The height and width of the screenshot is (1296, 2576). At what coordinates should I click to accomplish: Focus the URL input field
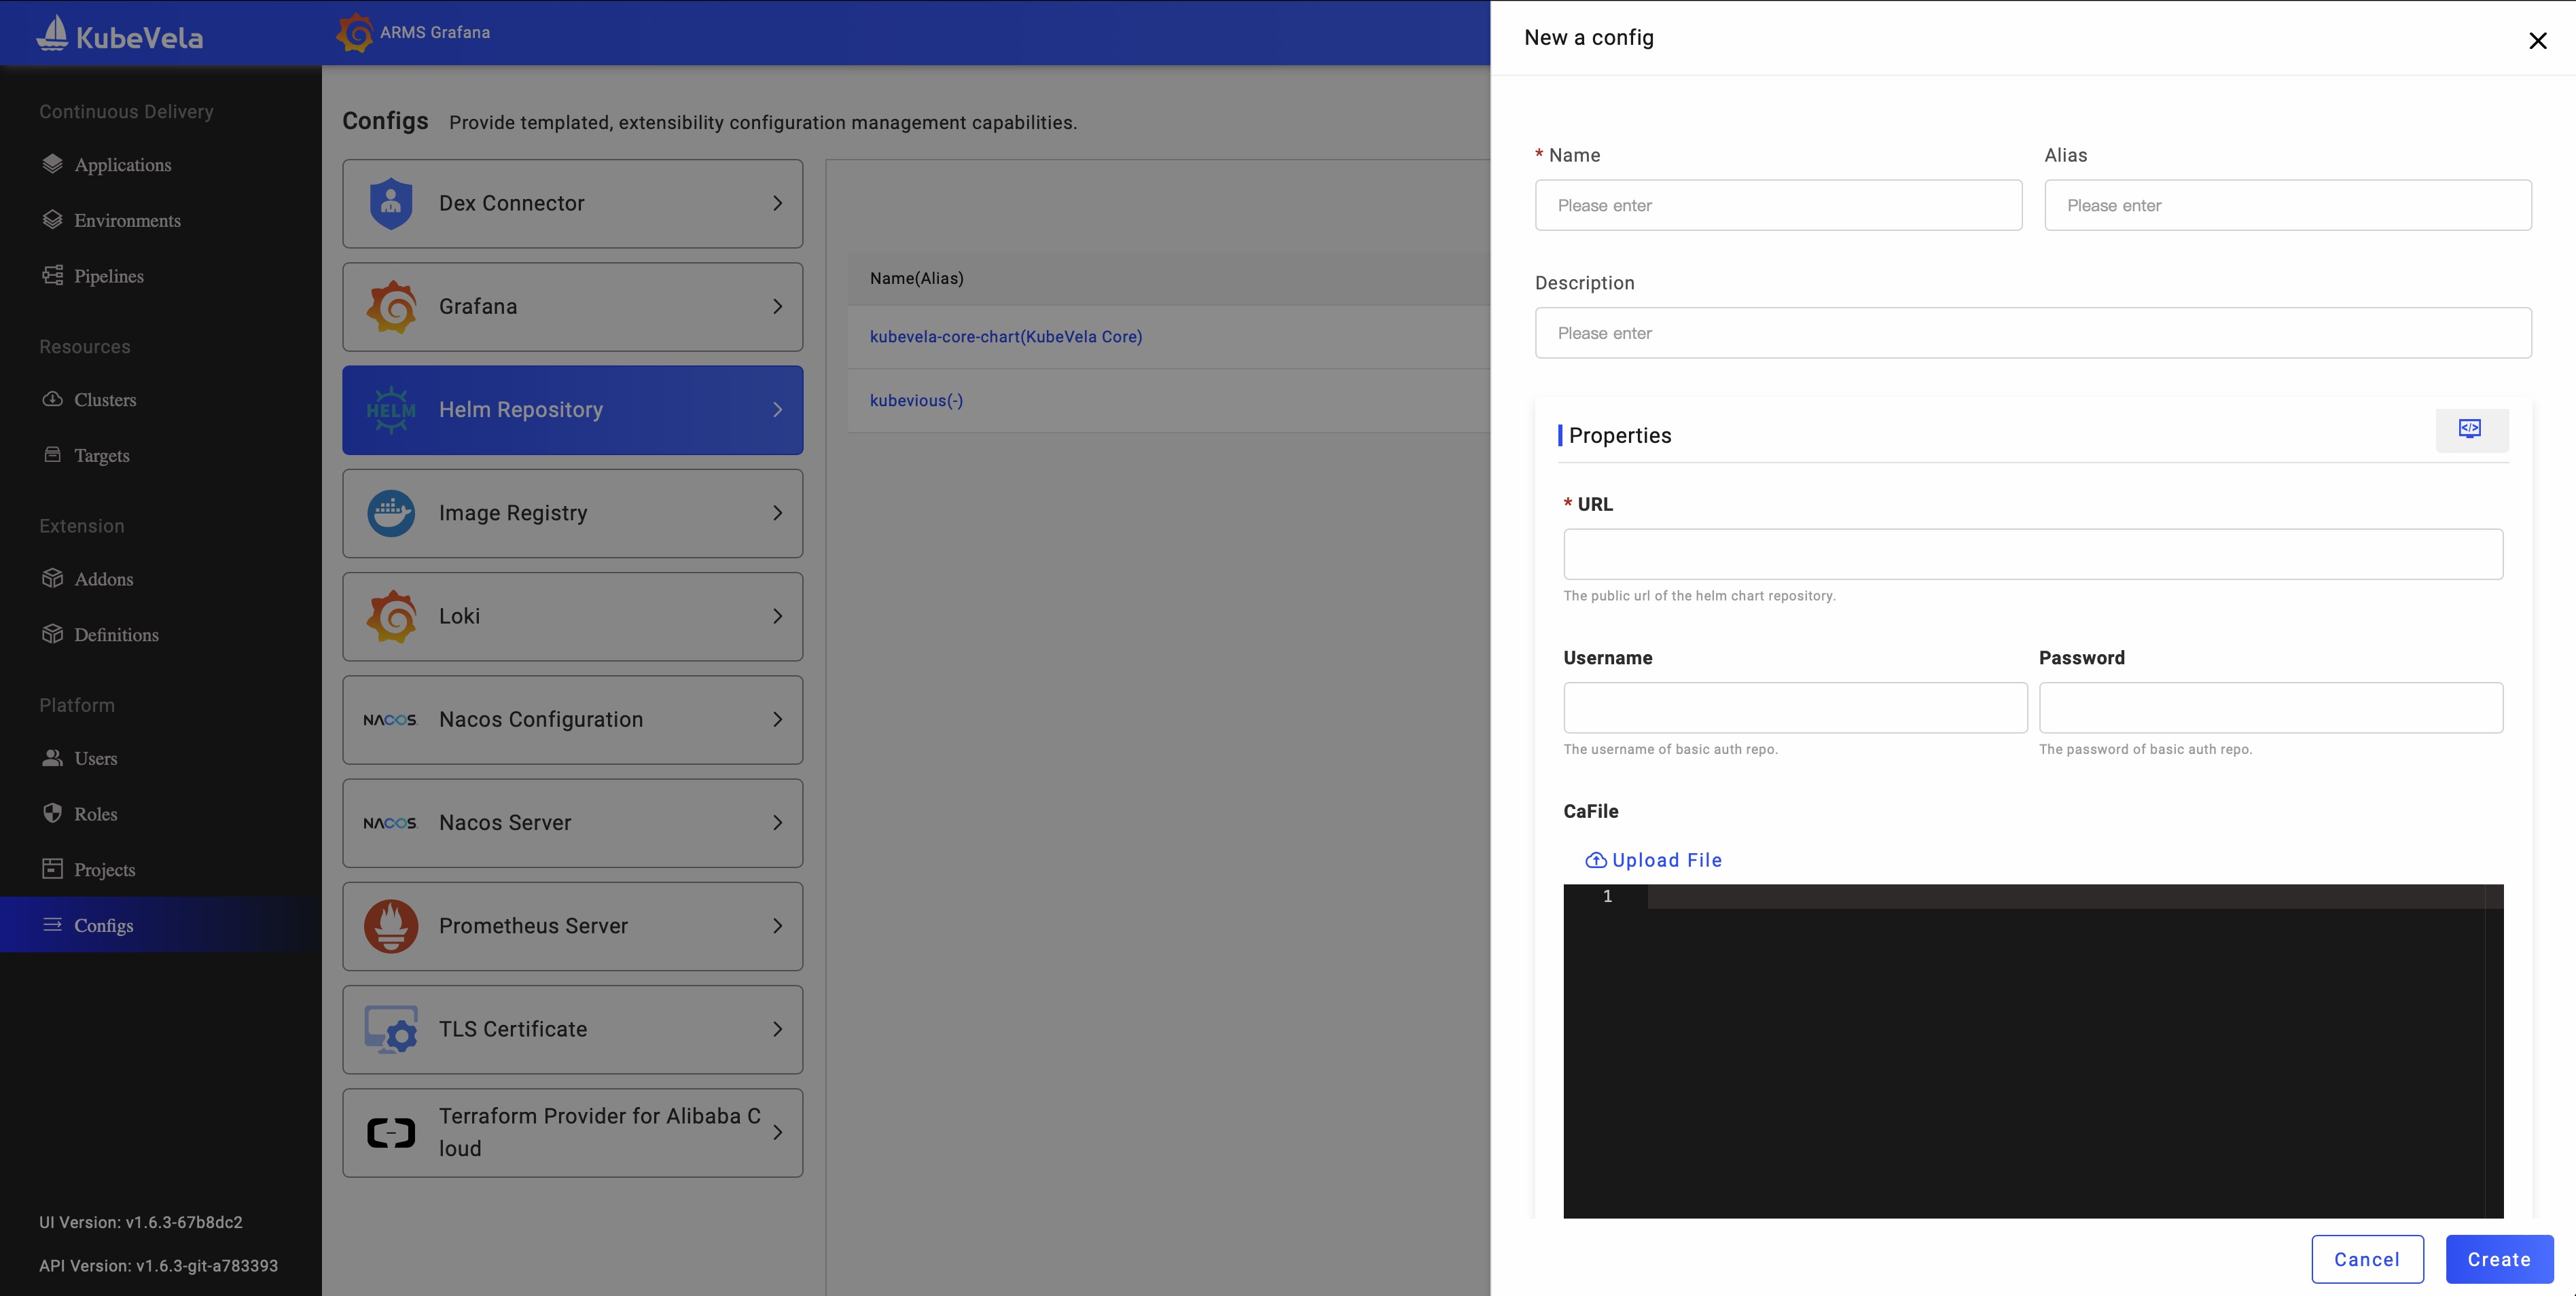[x=2032, y=554]
